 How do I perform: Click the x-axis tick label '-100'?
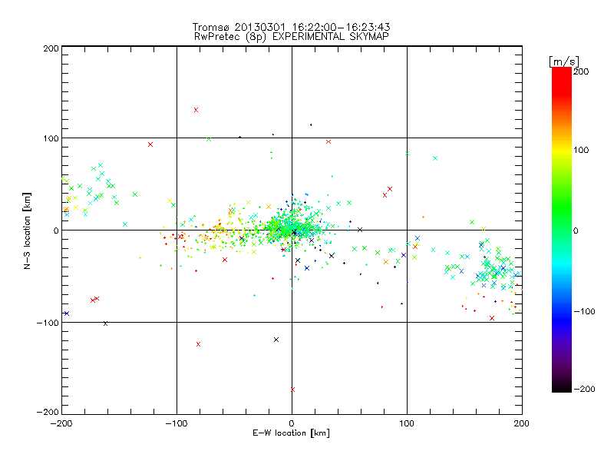[x=177, y=423]
